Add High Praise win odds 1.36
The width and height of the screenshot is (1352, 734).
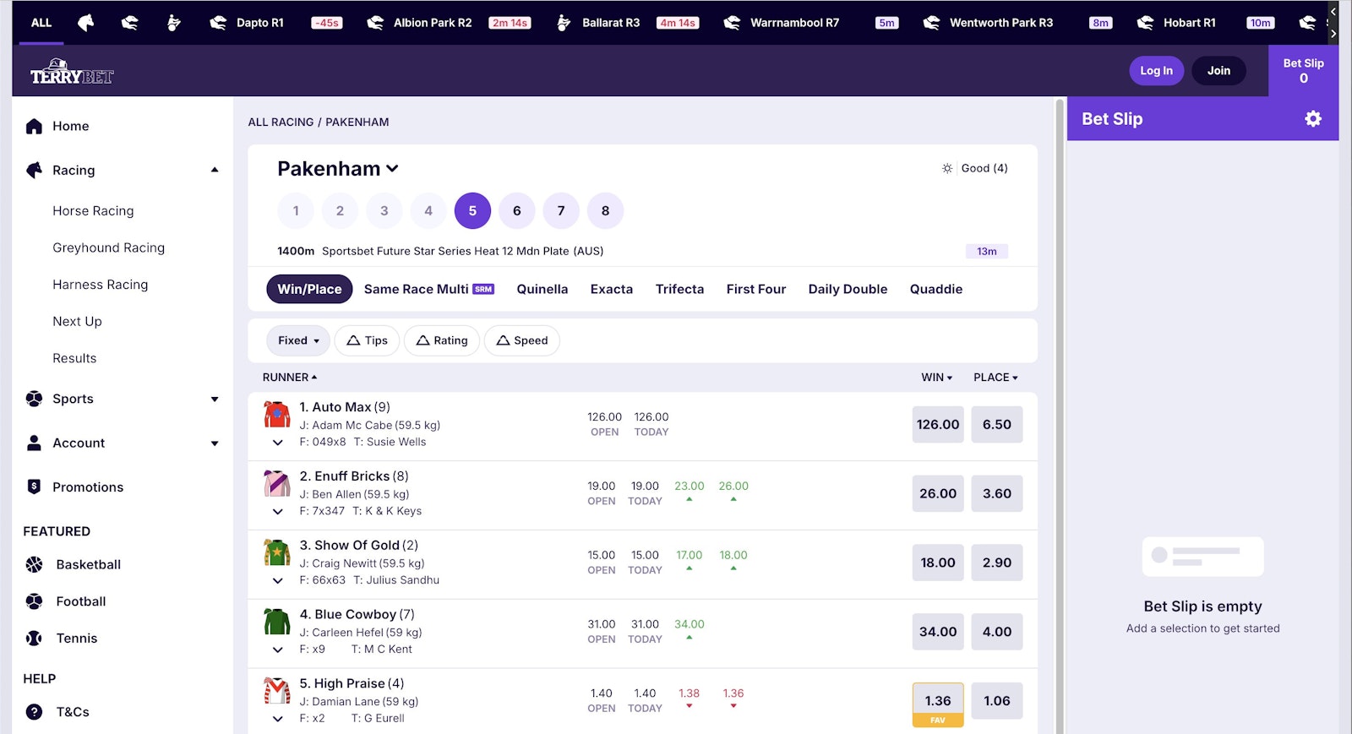[937, 701]
